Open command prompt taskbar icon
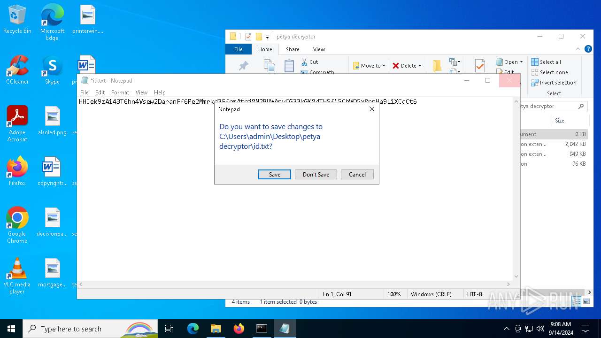The image size is (601, 338). coord(262,329)
